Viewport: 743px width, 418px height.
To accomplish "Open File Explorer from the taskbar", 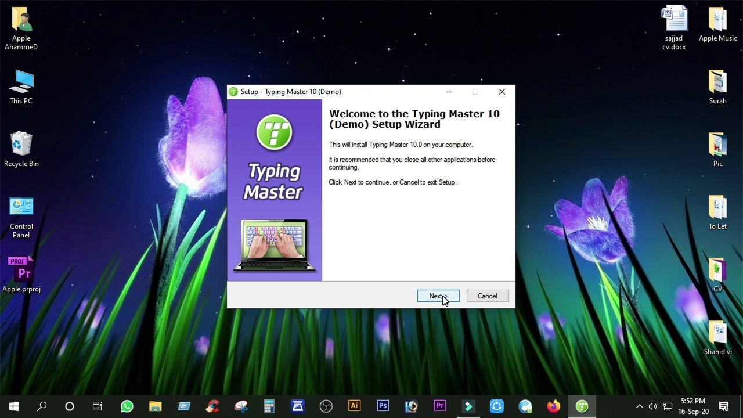I will coord(155,406).
